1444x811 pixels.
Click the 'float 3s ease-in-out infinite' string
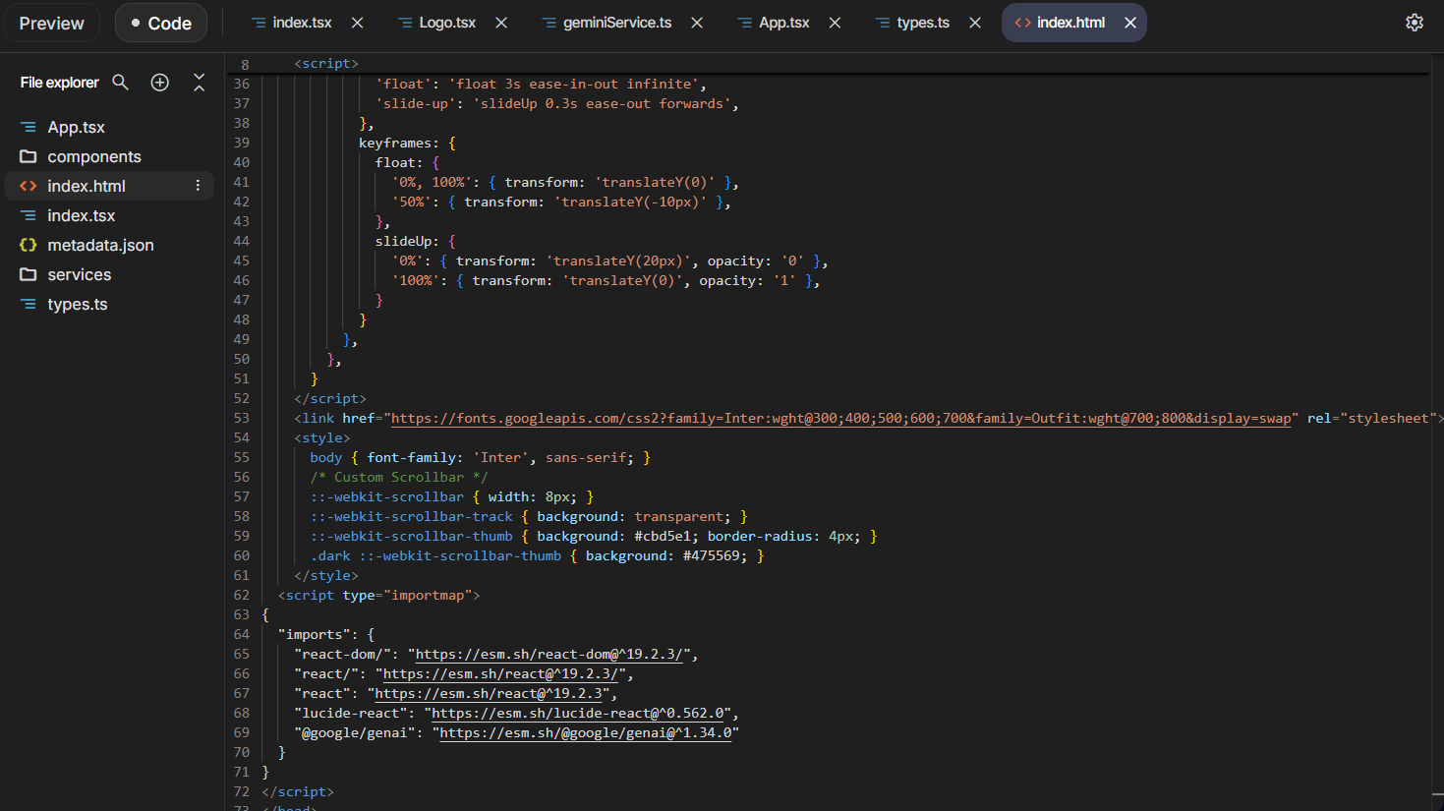point(574,84)
